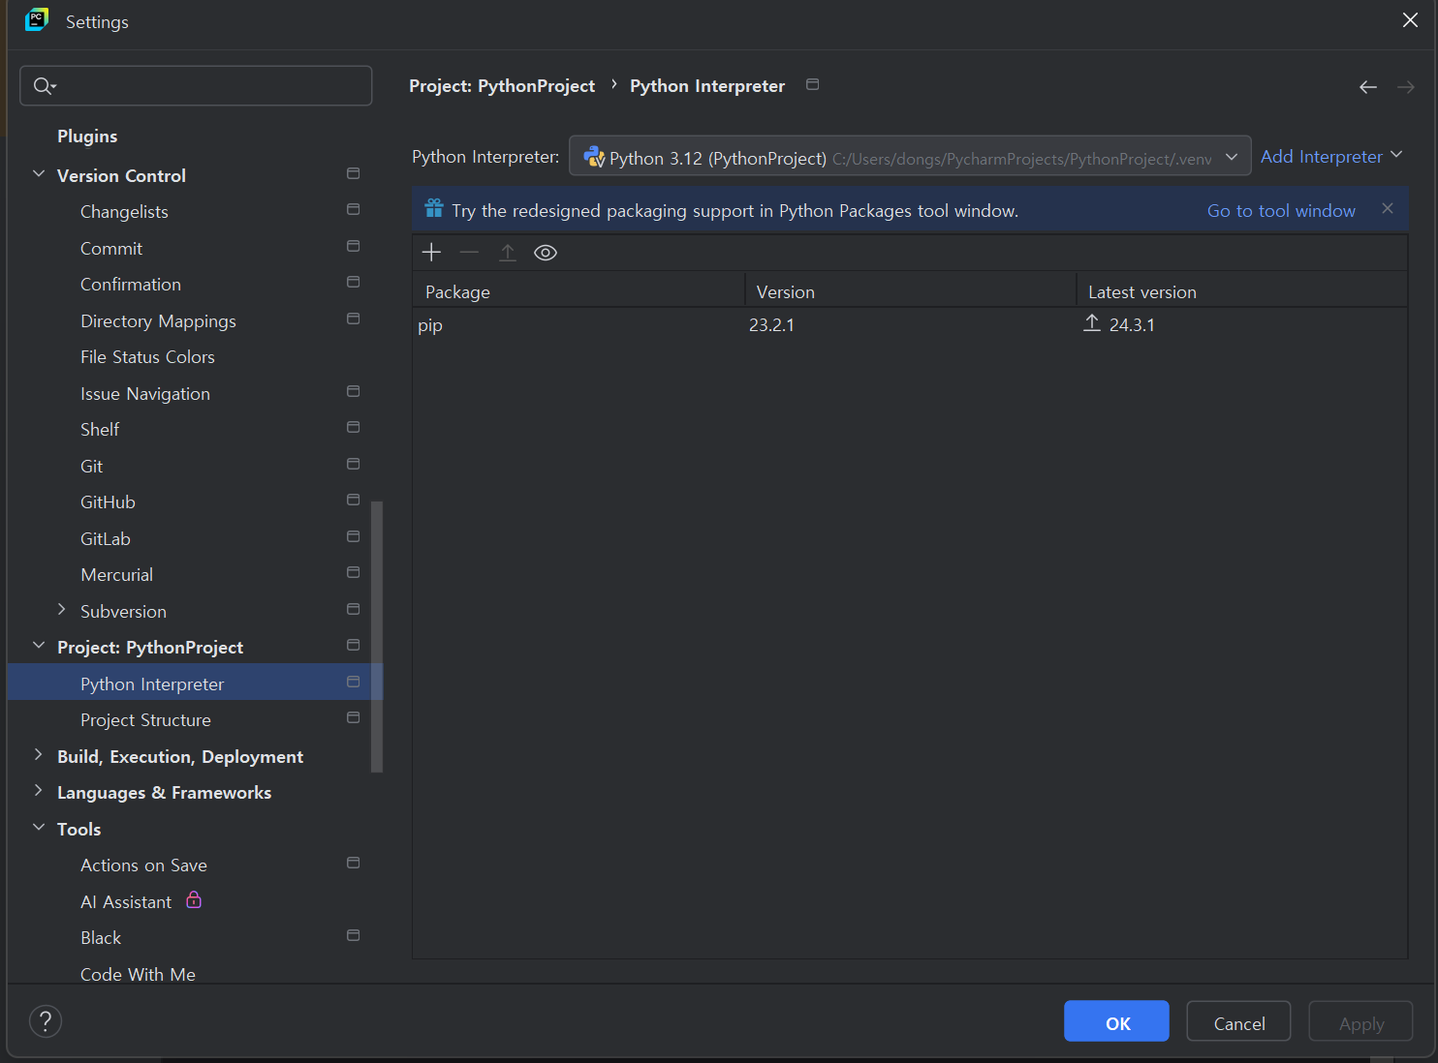Click pip version 23.2.1 cell
Image resolution: width=1438 pixels, height=1063 pixels.
tap(771, 325)
